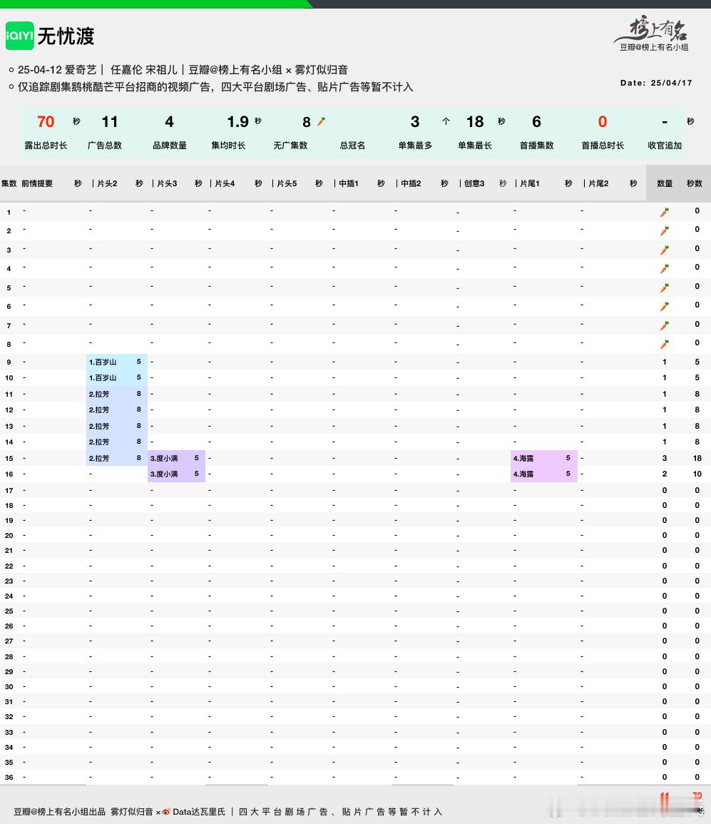Click the 18 单集最长 value
Screen dimensions: 711x824
click(x=475, y=122)
